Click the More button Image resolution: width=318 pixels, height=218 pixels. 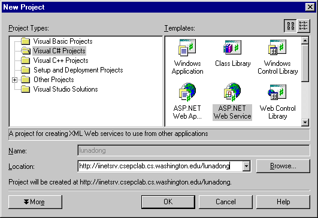(35, 202)
